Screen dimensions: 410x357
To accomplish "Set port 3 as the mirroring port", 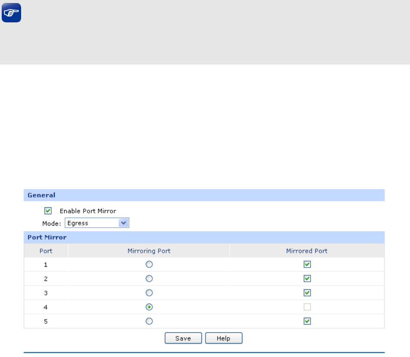I will click(x=149, y=293).
